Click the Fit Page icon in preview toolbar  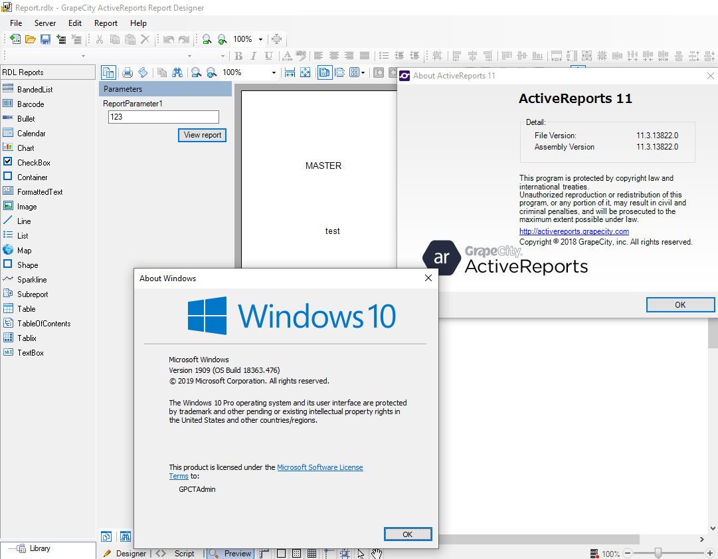tap(305, 72)
